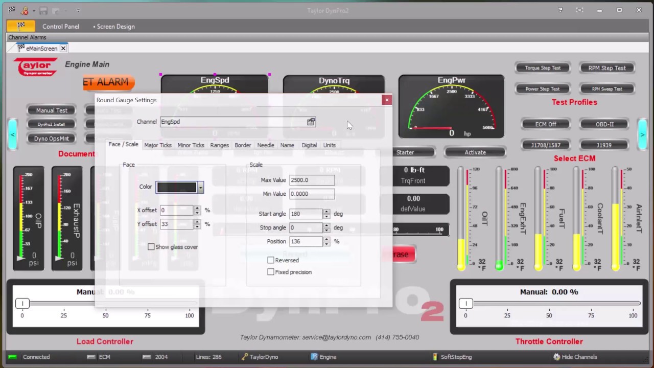This screenshot has width=654, height=368.
Task: Click the RPM Step Test button
Action: [607, 68]
